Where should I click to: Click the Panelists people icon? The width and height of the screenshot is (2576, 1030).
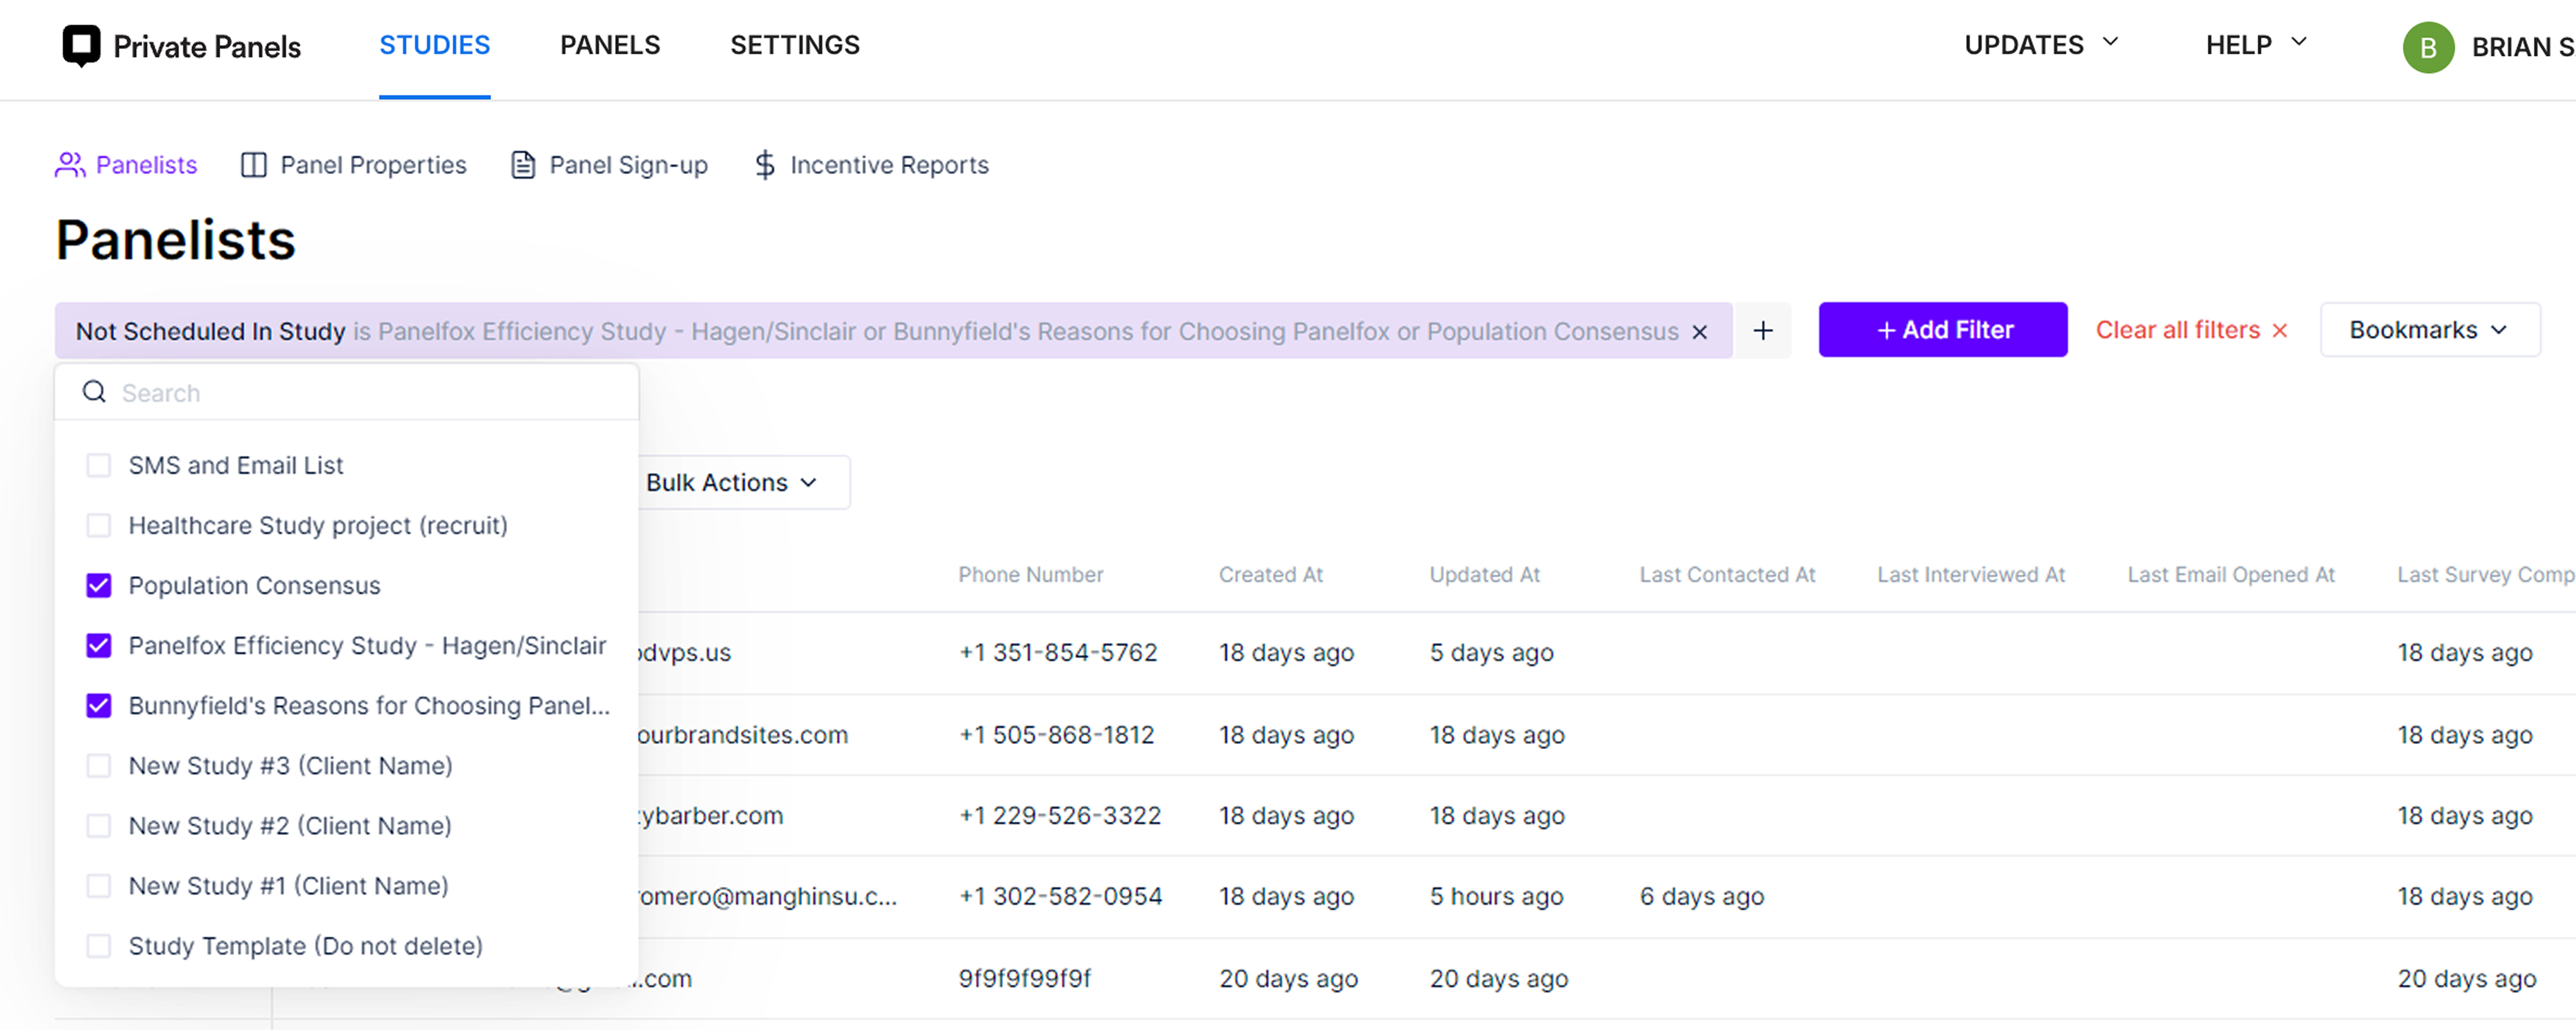coord(70,165)
